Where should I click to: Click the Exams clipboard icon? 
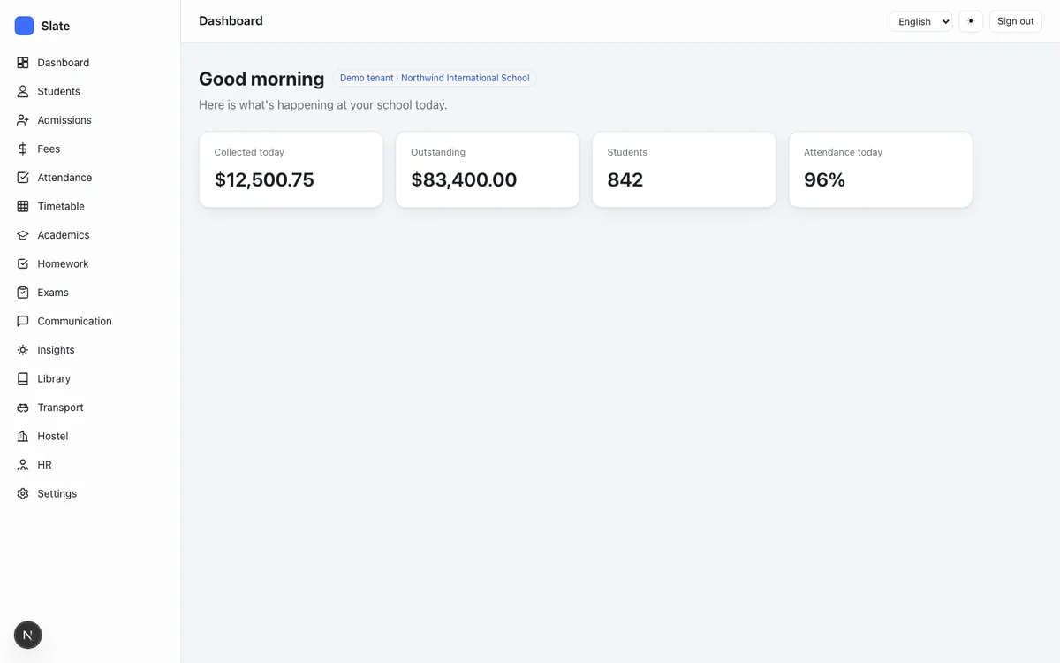click(x=23, y=293)
